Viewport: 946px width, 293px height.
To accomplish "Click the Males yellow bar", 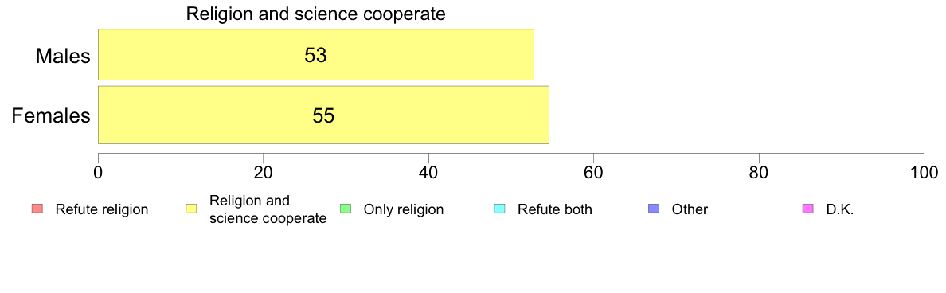I will tap(316, 55).
